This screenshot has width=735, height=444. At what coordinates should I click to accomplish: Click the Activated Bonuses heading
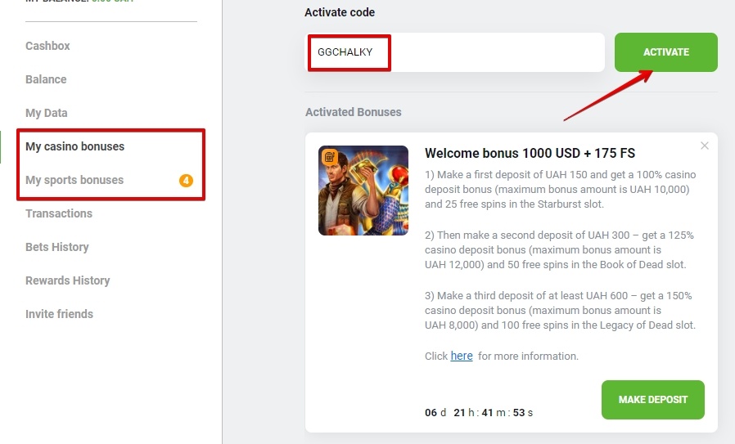click(354, 112)
